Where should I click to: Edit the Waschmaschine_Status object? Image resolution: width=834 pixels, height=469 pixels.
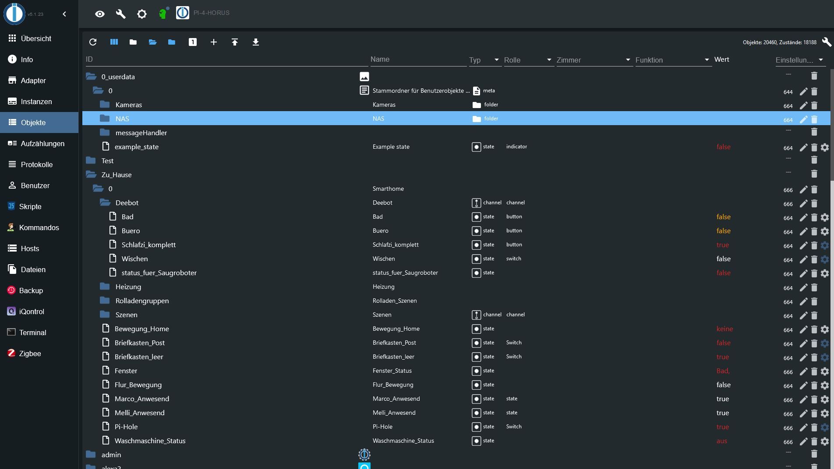point(803,441)
